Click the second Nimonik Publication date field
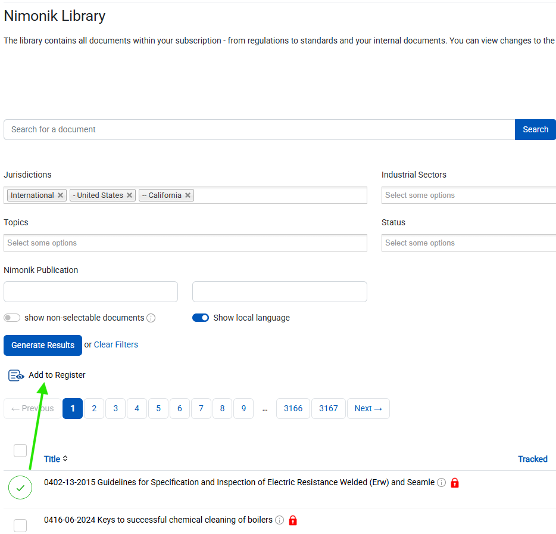Image resolution: width=556 pixels, height=534 pixels. (280, 292)
